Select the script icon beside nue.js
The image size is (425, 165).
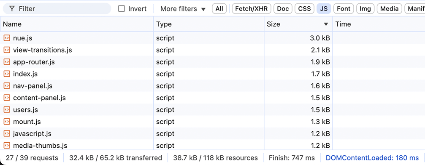(6, 38)
